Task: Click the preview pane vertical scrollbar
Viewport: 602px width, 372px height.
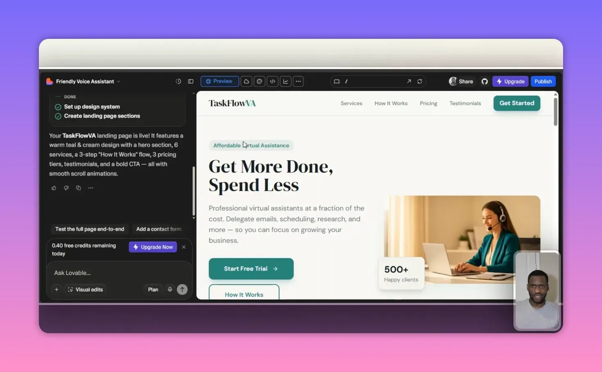Action: point(556,111)
